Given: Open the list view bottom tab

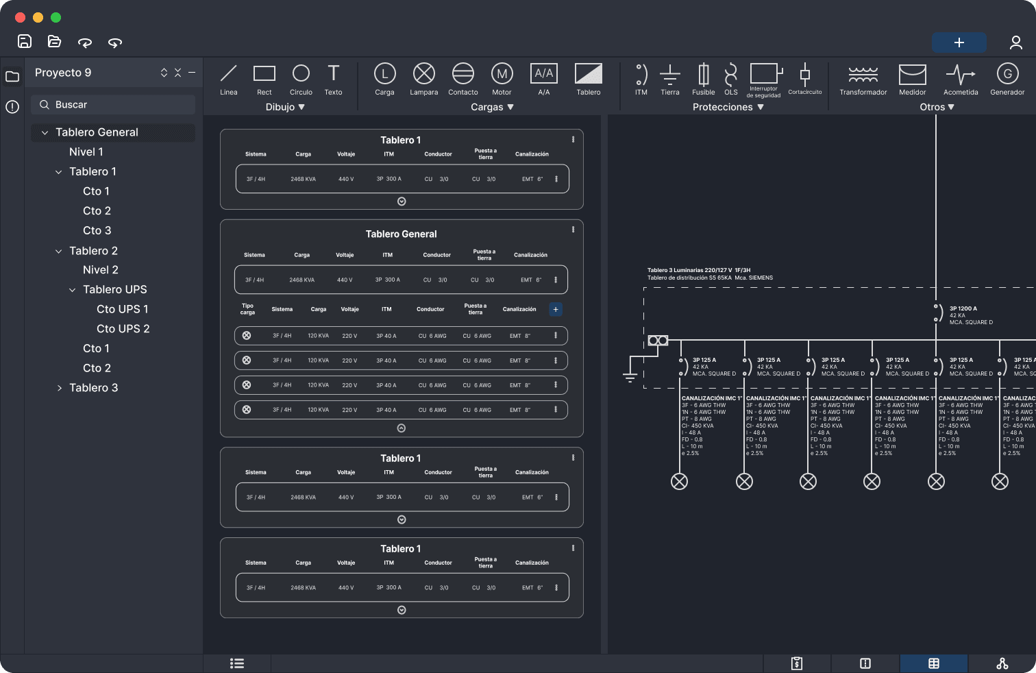Looking at the screenshot, I should click(237, 663).
